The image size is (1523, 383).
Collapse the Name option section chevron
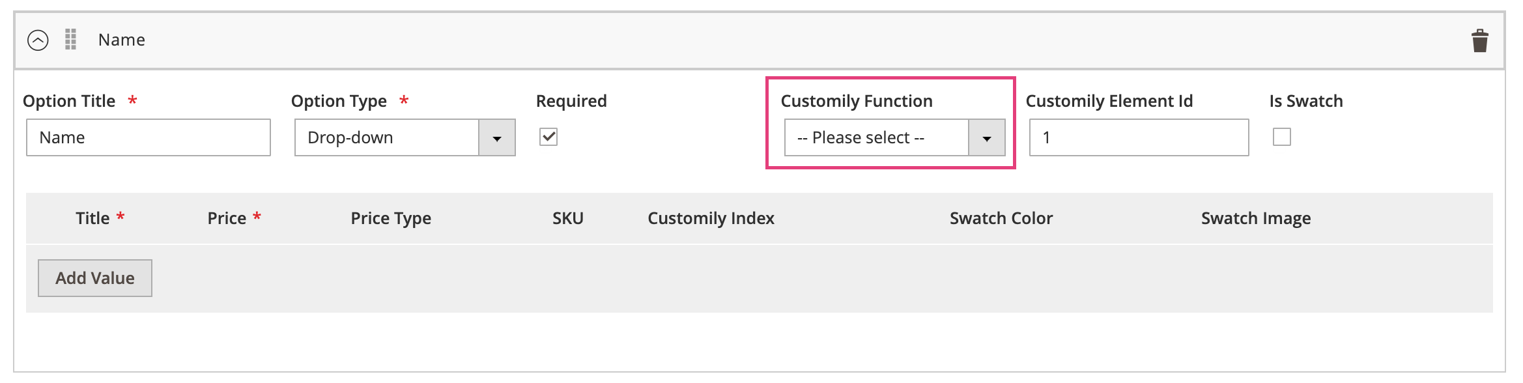coord(38,40)
